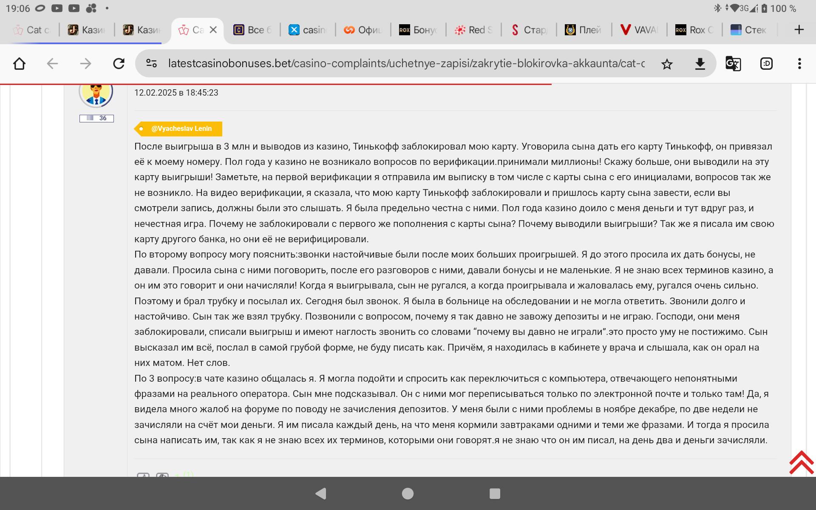The height and width of the screenshot is (510, 816).
Task: Open a new tab with plus
Action: coord(799,30)
